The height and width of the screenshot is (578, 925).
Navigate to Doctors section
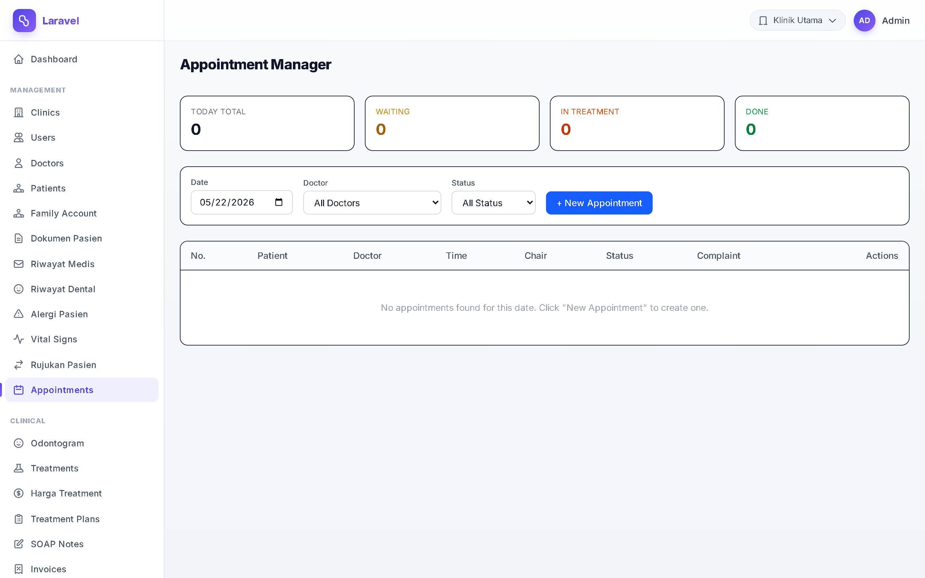[x=82, y=163]
